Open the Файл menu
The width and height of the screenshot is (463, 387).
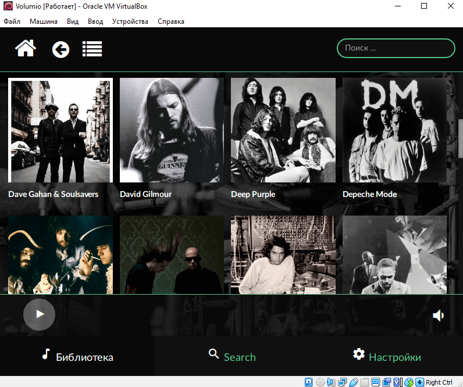pos(12,21)
